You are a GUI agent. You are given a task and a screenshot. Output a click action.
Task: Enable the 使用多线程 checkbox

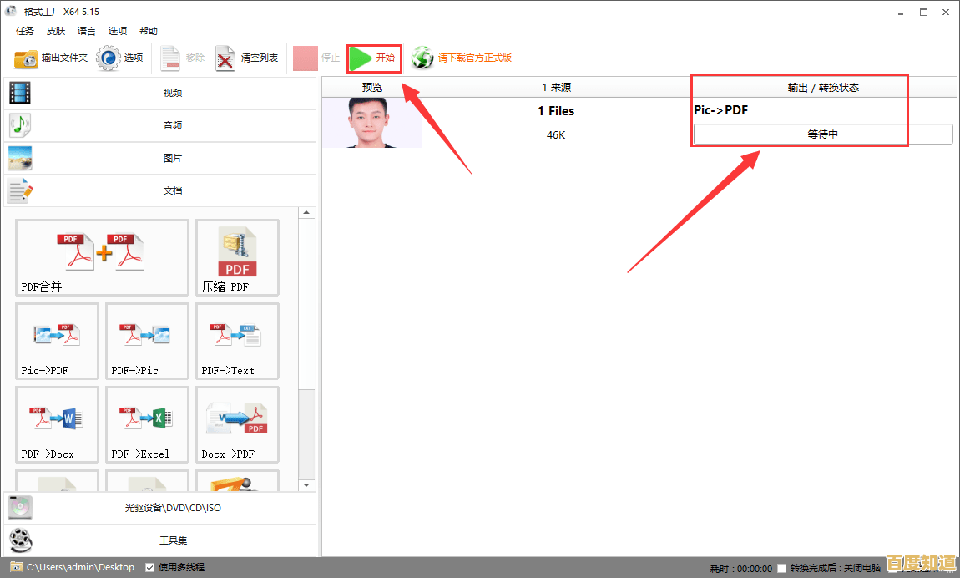click(149, 567)
